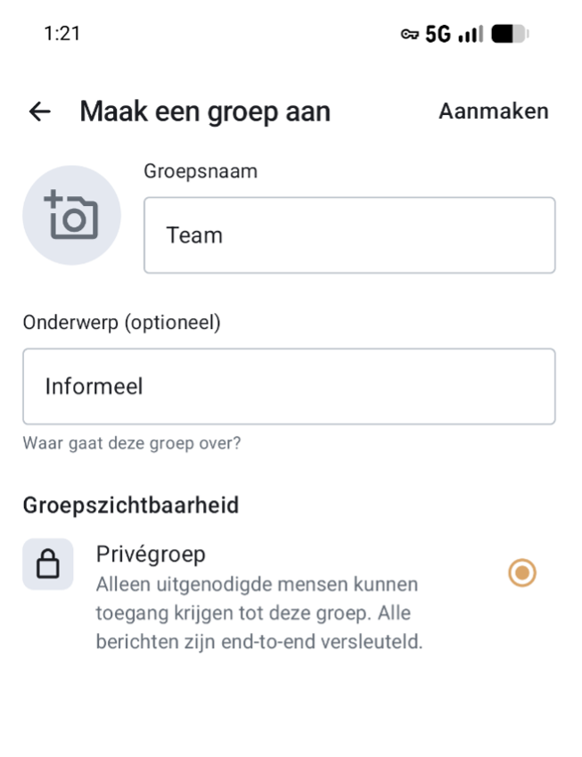Viewport: 582px width, 757px height.
Task: Tap the end-to-end versleuteld description text
Action: coord(258,641)
